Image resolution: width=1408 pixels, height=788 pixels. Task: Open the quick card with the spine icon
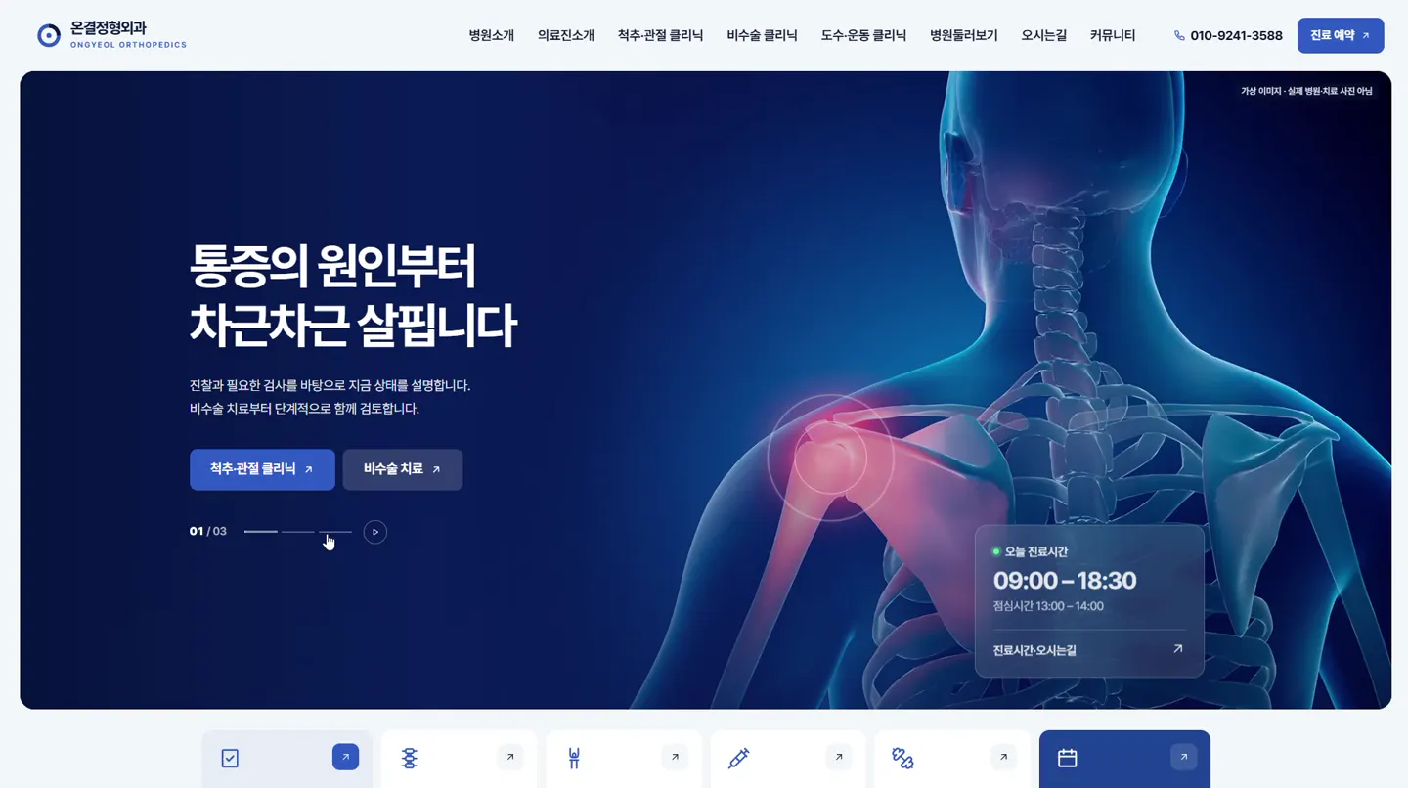click(x=460, y=759)
